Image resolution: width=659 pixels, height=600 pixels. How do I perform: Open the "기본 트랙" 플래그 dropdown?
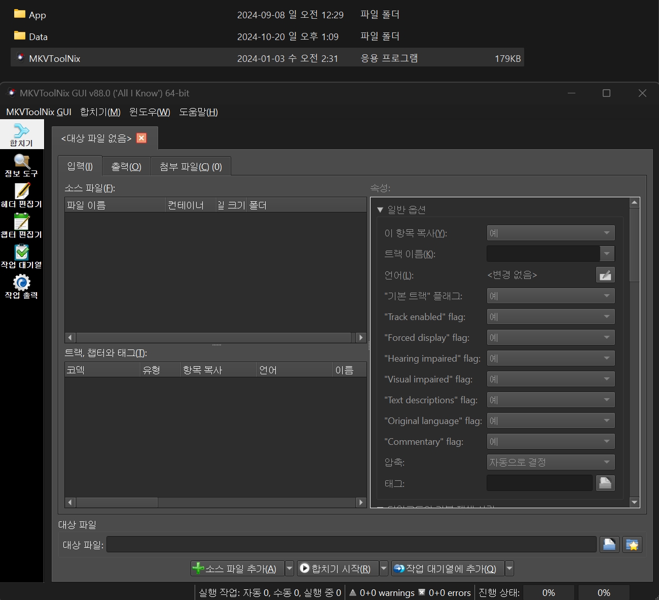point(551,296)
